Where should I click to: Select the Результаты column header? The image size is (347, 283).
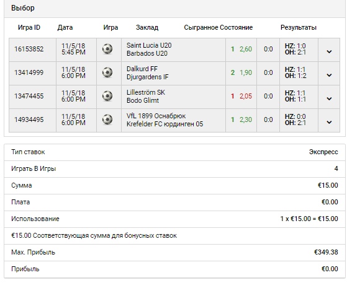click(x=299, y=28)
